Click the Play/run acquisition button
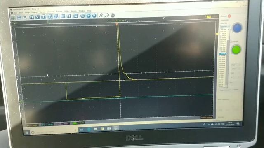The height and width of the screenshot is (148, 264). [88, 16]
